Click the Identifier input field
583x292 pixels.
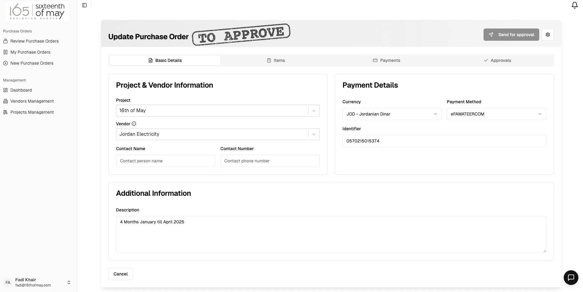tap(444, 141)
